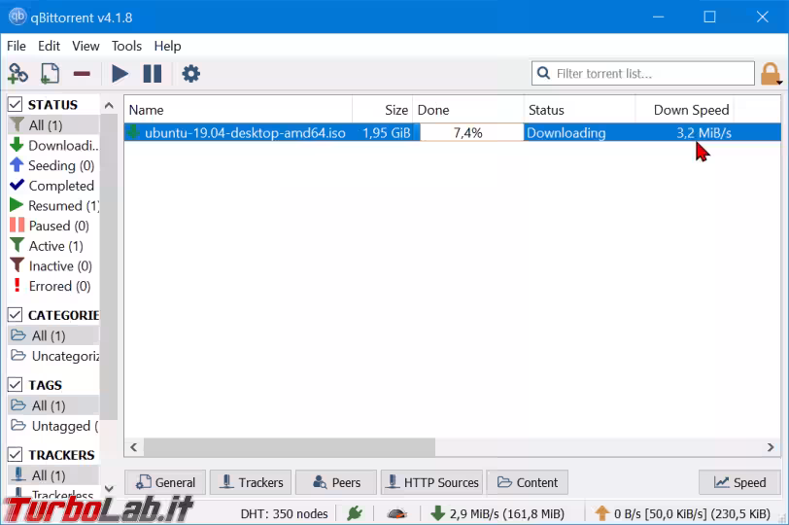Switch to the Content tab
The image size is (789, 525).
(x=528, y=482)
